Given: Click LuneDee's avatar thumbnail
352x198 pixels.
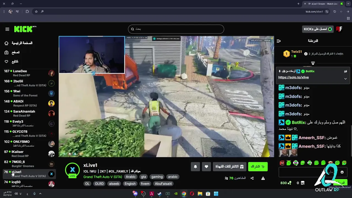Looking at the screenshot, I should click(x=51, y=73).
